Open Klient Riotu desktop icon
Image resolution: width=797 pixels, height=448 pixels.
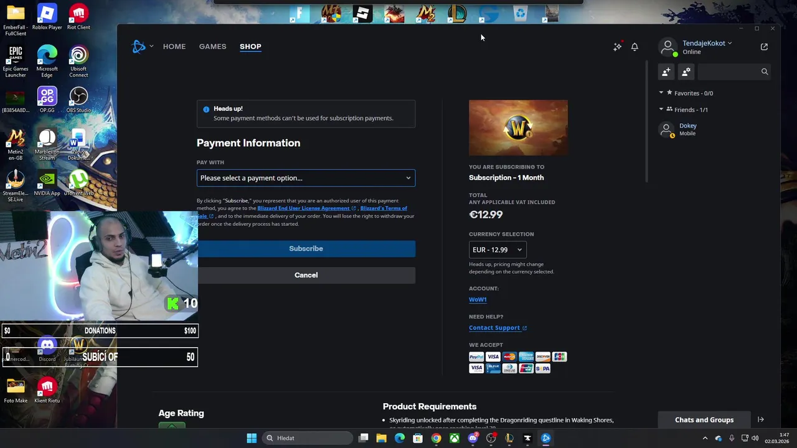(x=47, y=391)
